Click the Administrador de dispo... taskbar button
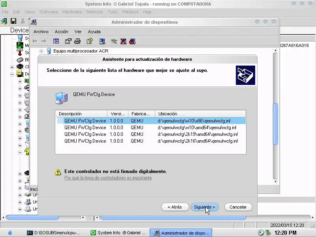The width and height of the screenshot is (316, 237). tap(181, 233)
